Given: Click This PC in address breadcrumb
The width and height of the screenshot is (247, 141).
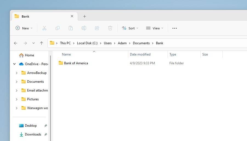Looking at the screenshot, I should click(65, 43).
